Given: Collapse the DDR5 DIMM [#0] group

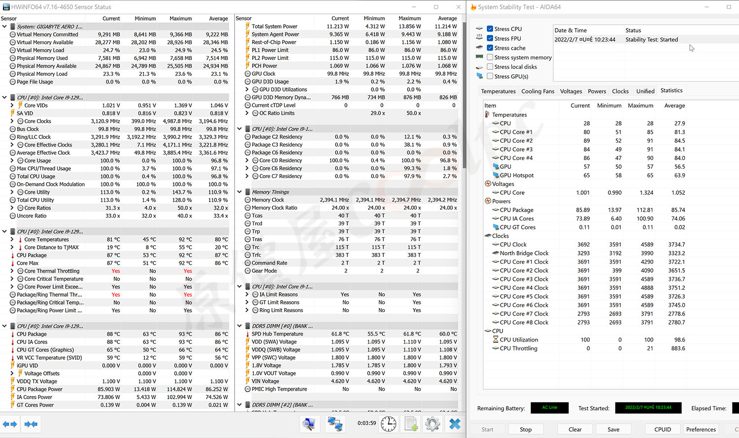Looking at the screenshot, I should coord(239,326).
